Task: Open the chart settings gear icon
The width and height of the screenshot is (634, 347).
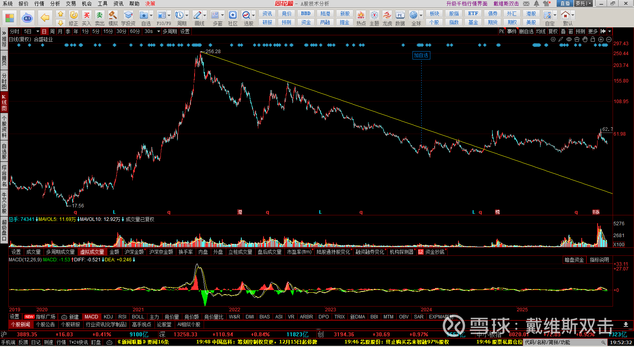Action: click(x=553, y=39)
